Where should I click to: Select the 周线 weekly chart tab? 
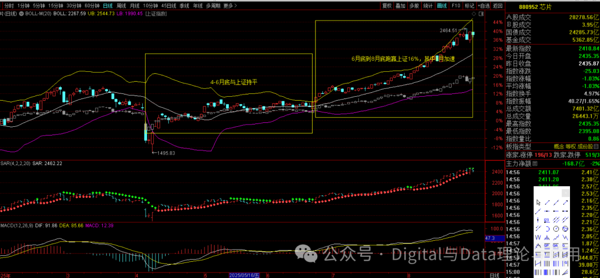click(121, 6)
